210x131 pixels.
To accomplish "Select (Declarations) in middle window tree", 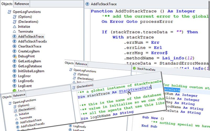I will tap(85, 79).
